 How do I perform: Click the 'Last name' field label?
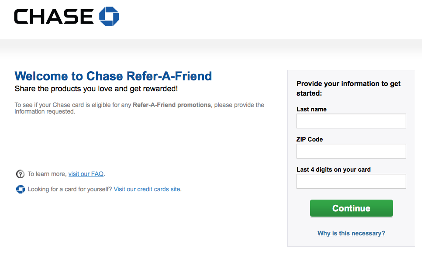pyautogui.click(x=311, y=109)
